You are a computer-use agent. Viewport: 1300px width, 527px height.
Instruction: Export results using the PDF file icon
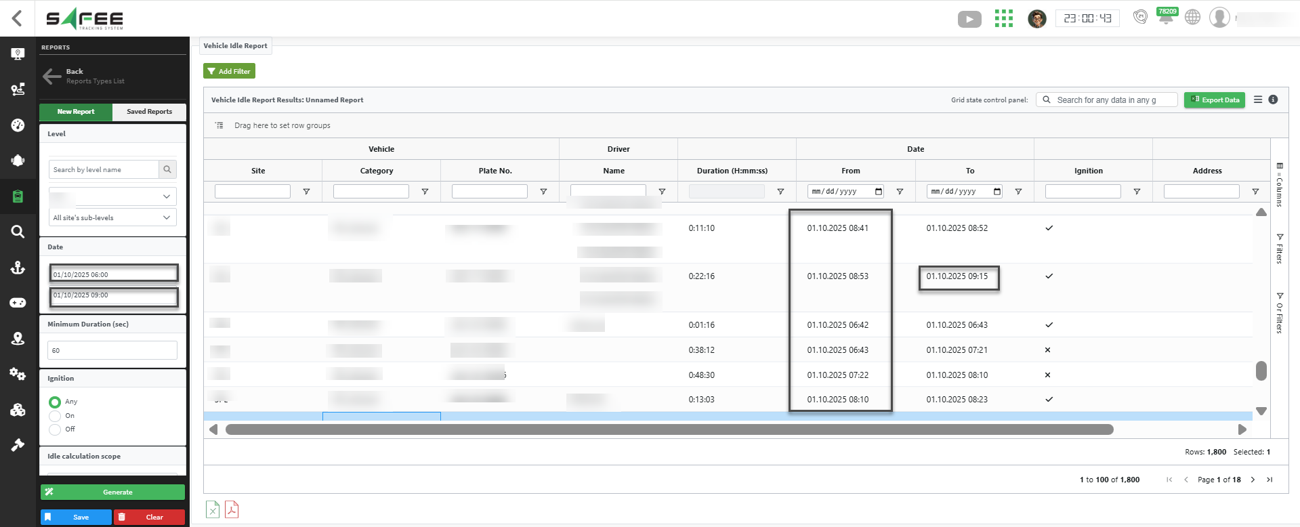pyautogui.click(x=232, y=509)
